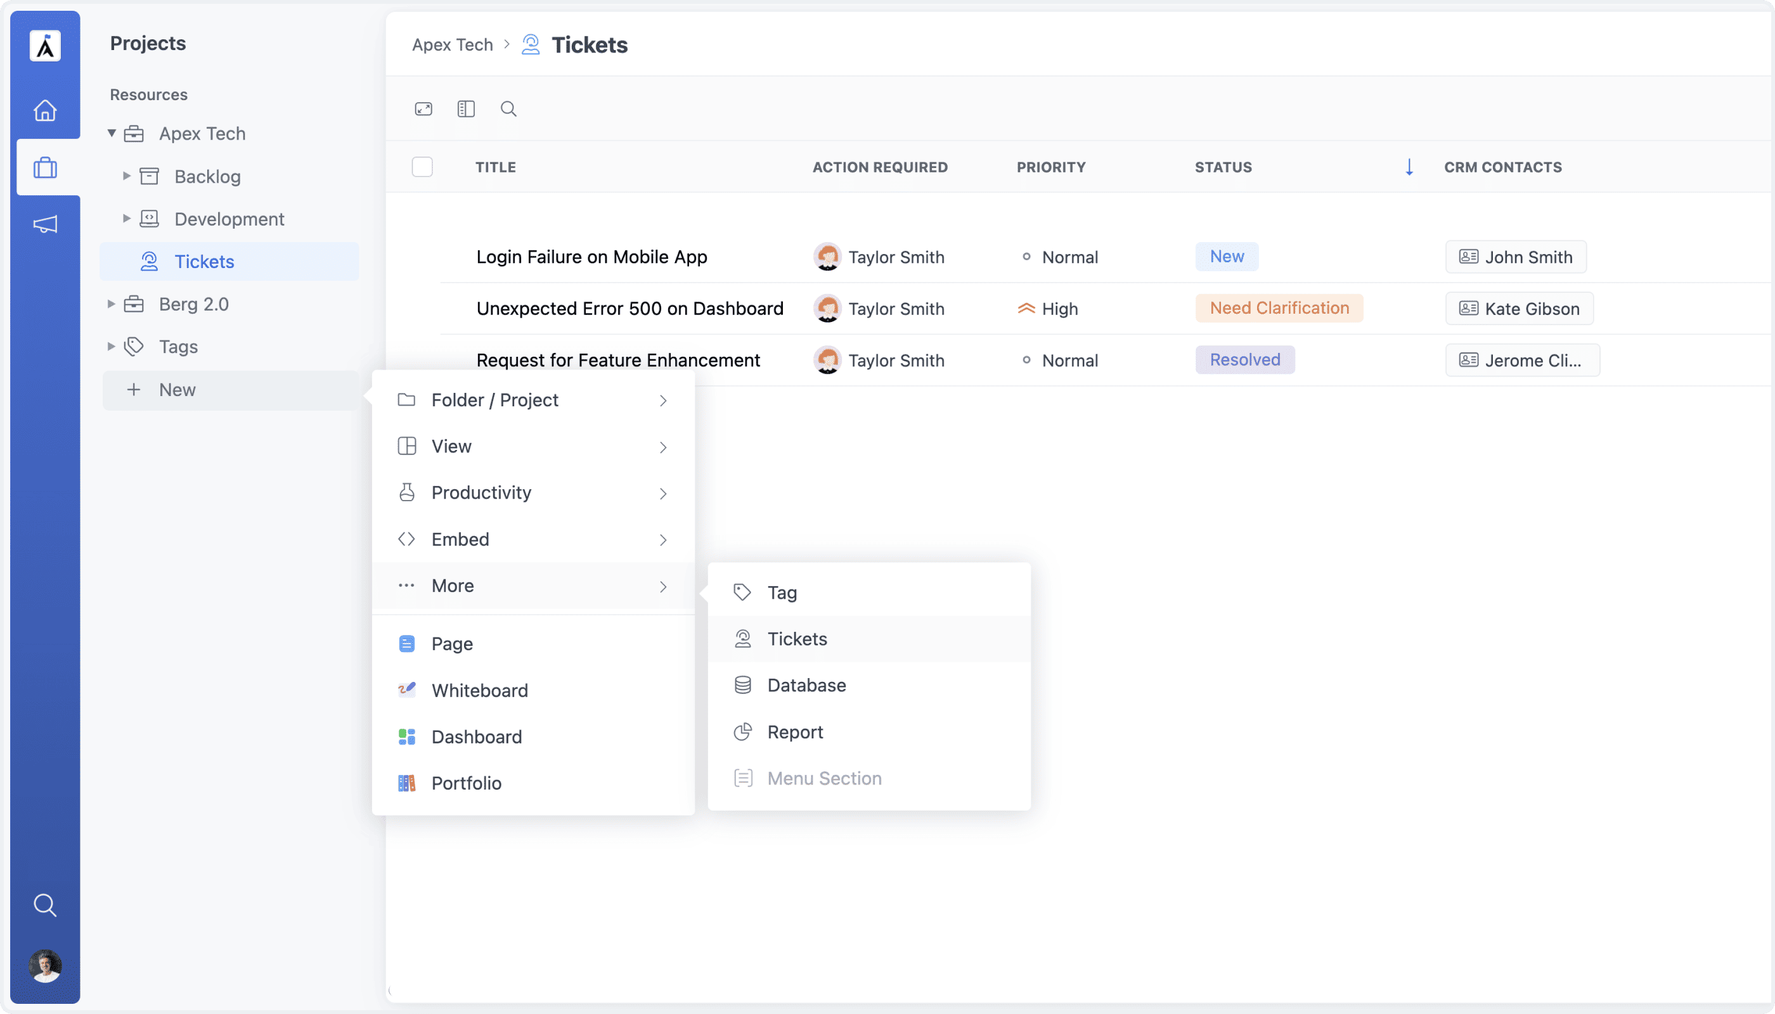This screenshot has height=1014, width=1775.
Task: Create a new Dashboard
Action: click(x=533, y=737)
